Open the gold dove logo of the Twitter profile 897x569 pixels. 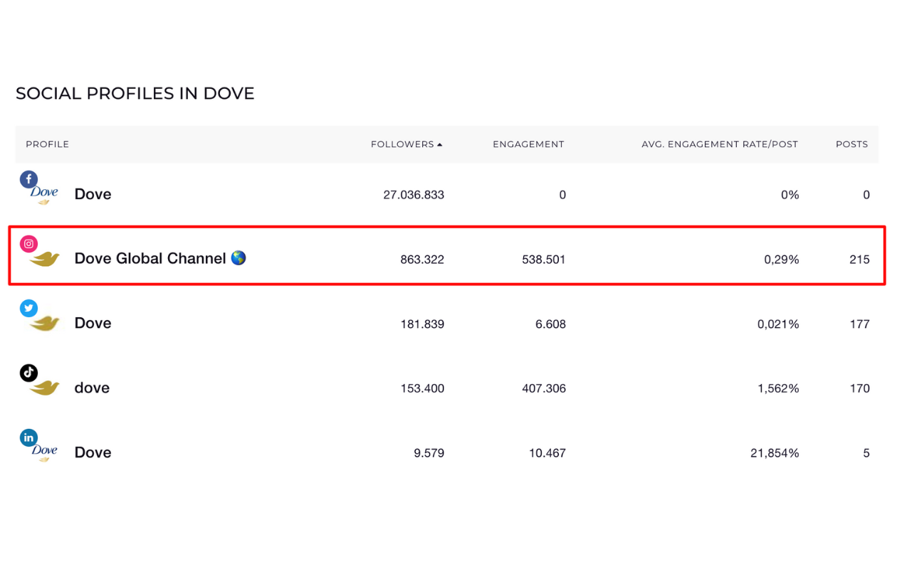[x=44, y=324]
